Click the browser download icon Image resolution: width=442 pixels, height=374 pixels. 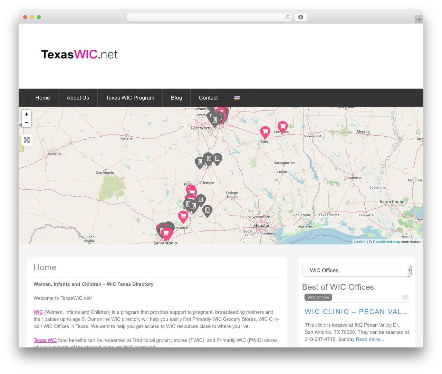(x=300, y=17)
